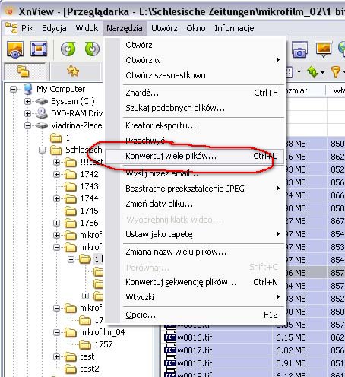
Task: Click the green sort arrows icon
Action: tap(313, 72)
